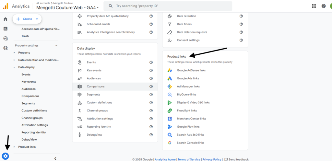
Task: Expand the Product links tree item
Action: 14,147
